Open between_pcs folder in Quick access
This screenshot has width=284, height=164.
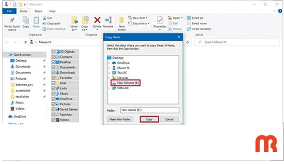pyautogui.click(x=22, y=85)
